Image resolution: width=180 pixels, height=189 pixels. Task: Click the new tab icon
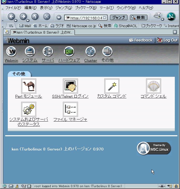click(x=6, y=32)
